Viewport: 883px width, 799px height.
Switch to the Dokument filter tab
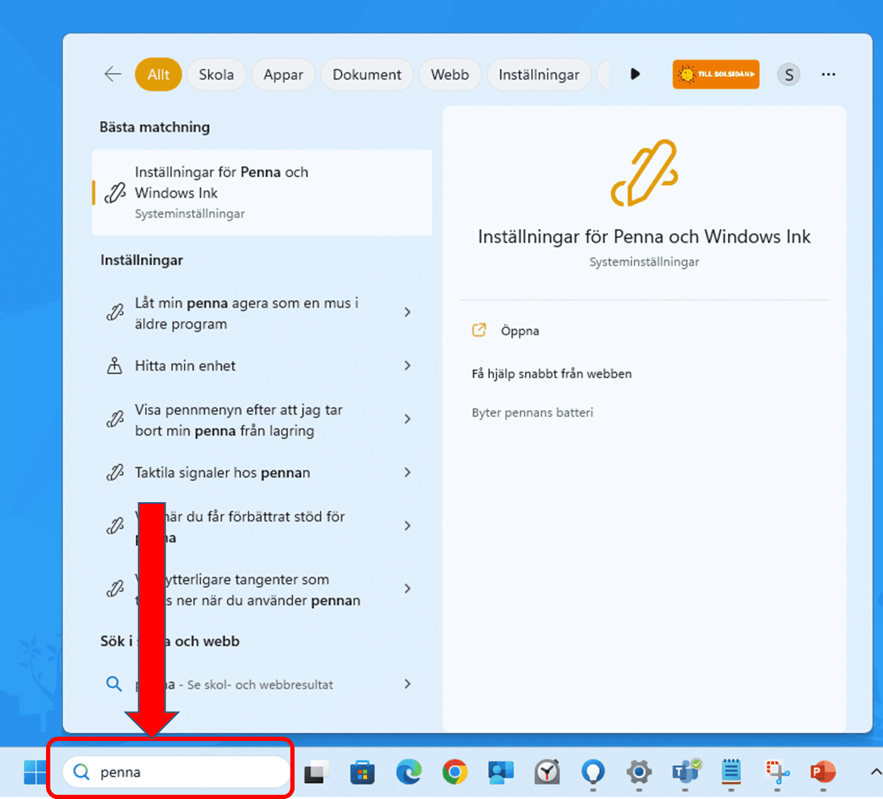coord(367,74)
